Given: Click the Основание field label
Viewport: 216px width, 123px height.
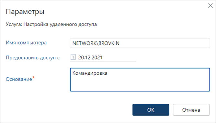Looking at the screenshot, I should coord(19,79).
